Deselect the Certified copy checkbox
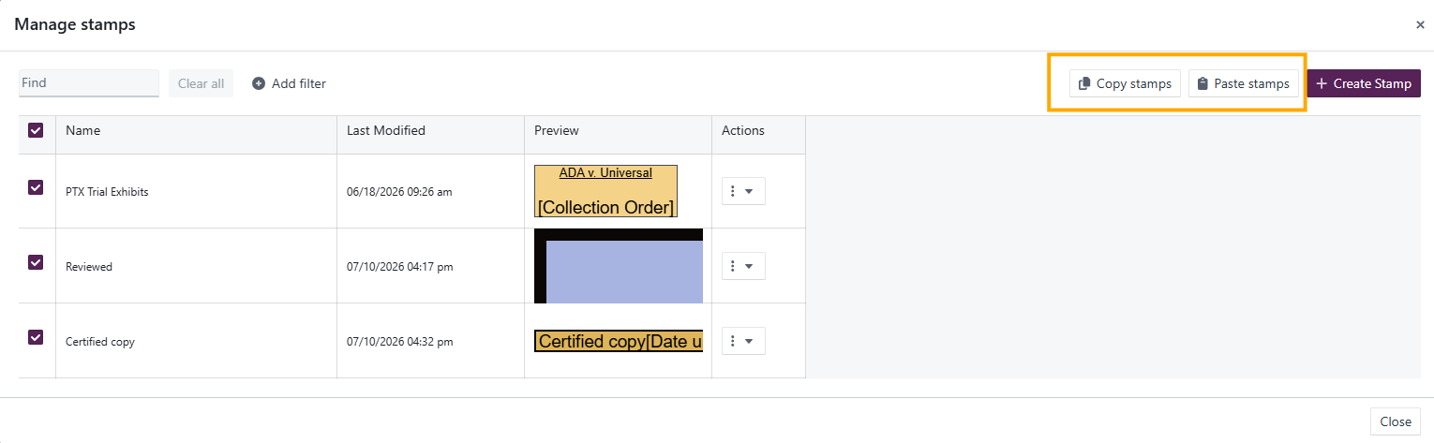Screen dimensions: 1434x443 coord(36,337)
